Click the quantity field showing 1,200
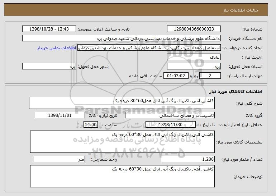Image resolution: width=276 pixels, height=196 pixels. click(187, 159)
